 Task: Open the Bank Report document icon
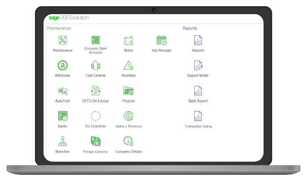coord(198,91)
